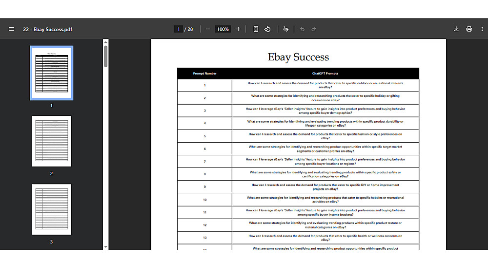488x278 pixels.
Task: Click prompt 9 text about DIY projects
Action: pyautogui.click(x=325, y=186)
